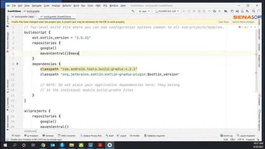
Task: Open the TODO tool window
Action: 16,136
